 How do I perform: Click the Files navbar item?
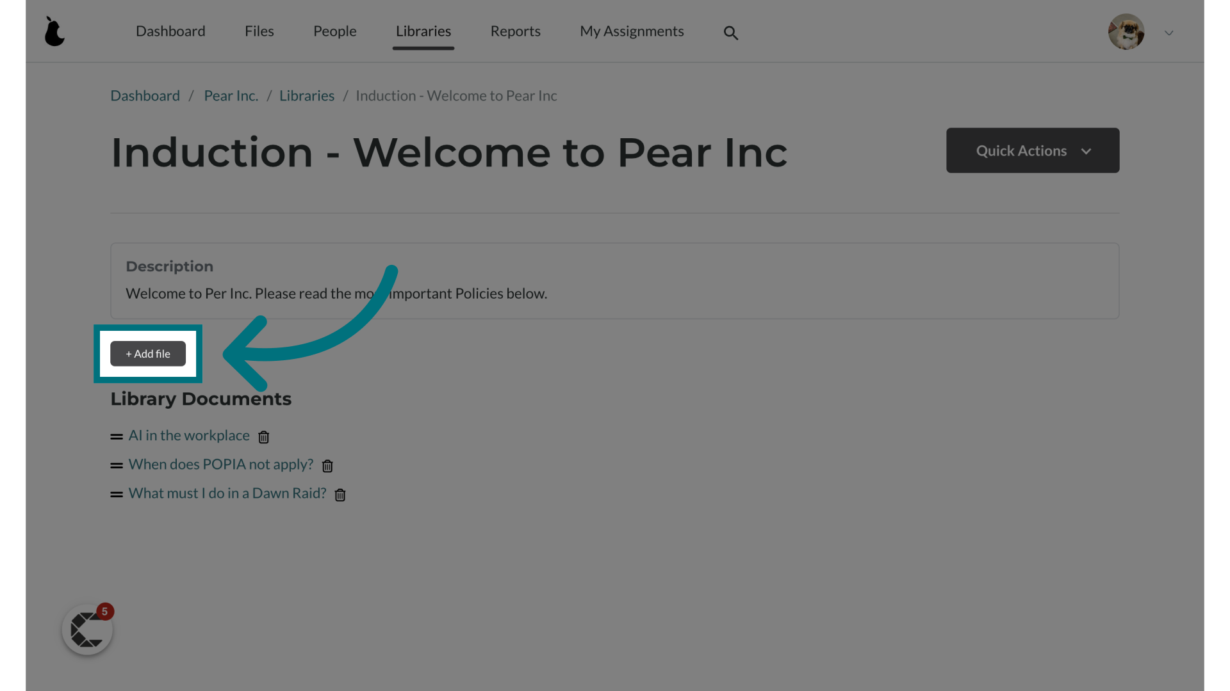click(259, 30)
